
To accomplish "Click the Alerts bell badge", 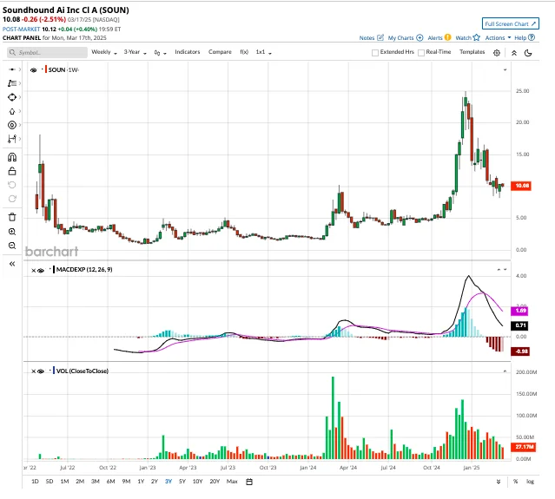I will (x=448, y=37).
